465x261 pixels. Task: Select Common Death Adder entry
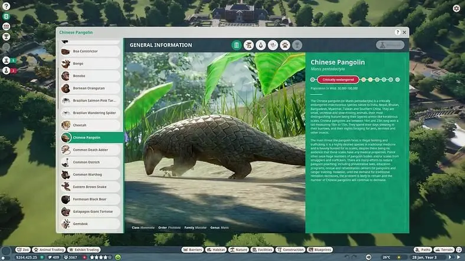click(x=90, y=150)
